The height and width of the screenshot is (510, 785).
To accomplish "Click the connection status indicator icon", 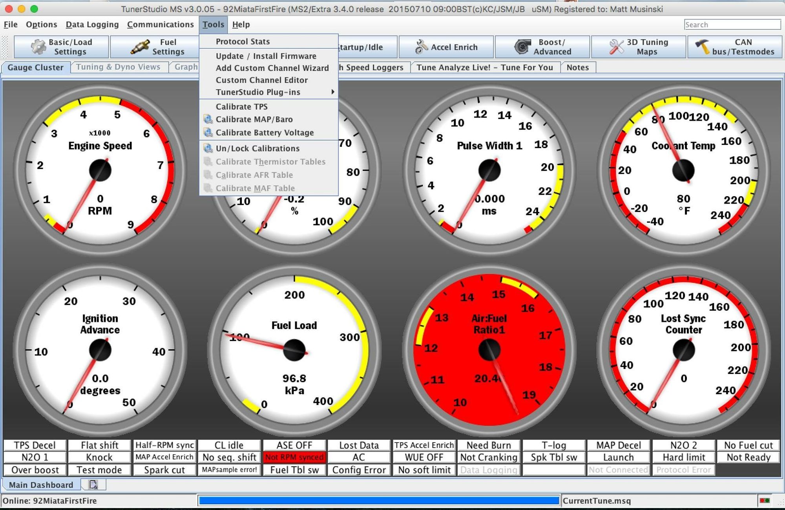I will point(764,501).
